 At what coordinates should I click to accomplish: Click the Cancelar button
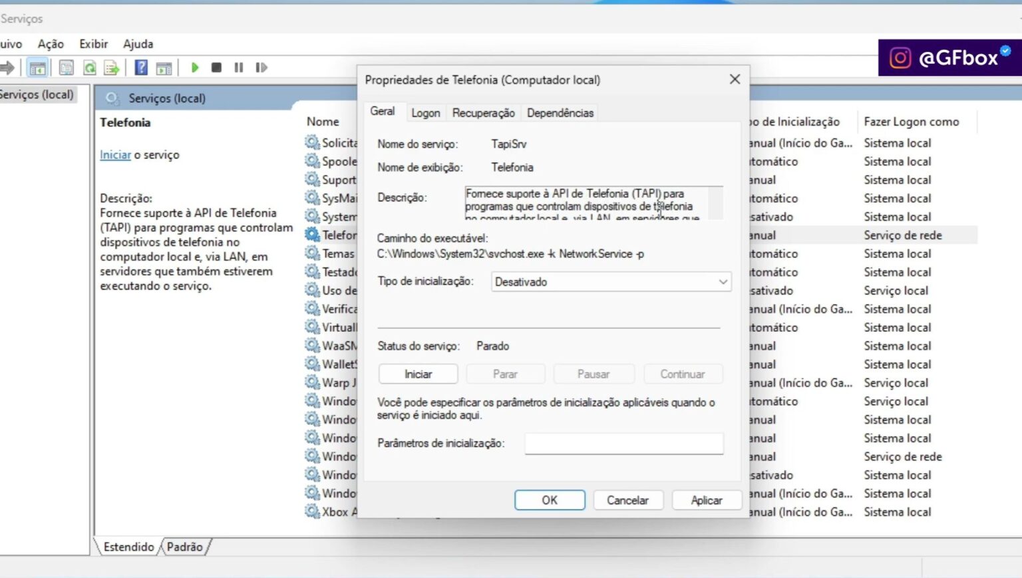coord(627,500)
